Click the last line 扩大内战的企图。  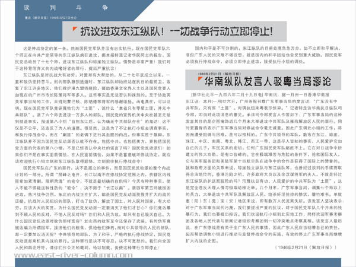[x=202, y=241]
